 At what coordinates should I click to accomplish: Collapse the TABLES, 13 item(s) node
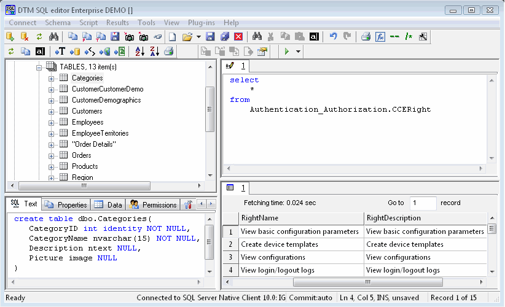click(39, 66)
